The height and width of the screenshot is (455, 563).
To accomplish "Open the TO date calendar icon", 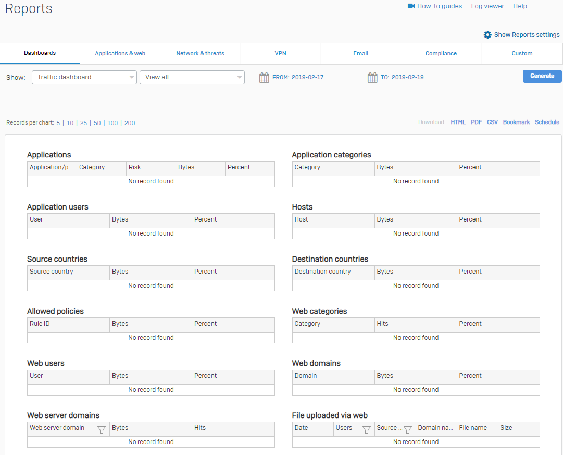I will point(372,78).
